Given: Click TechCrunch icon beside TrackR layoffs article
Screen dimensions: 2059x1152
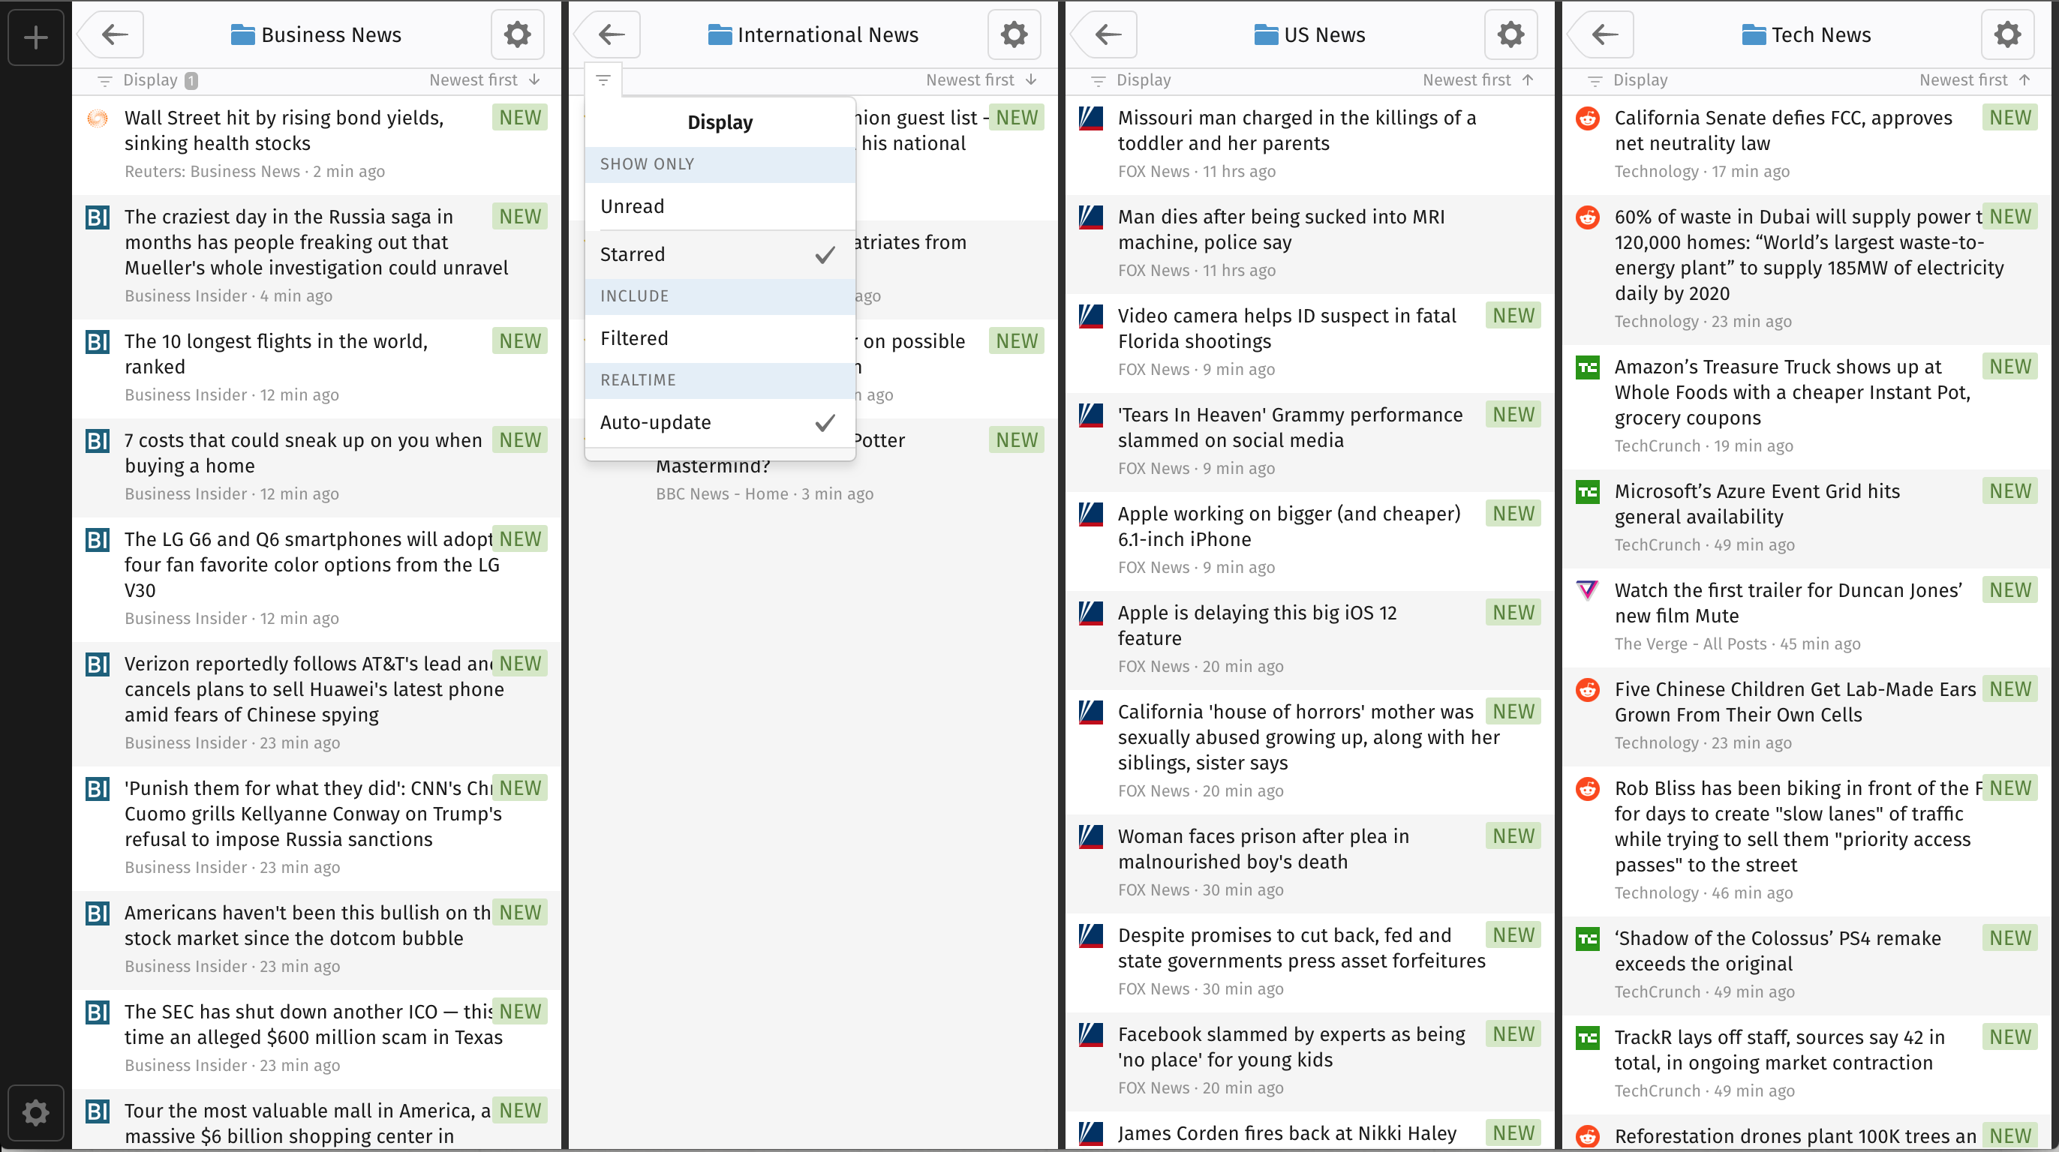Looking at the screenshot, I should point(1588,1039).
